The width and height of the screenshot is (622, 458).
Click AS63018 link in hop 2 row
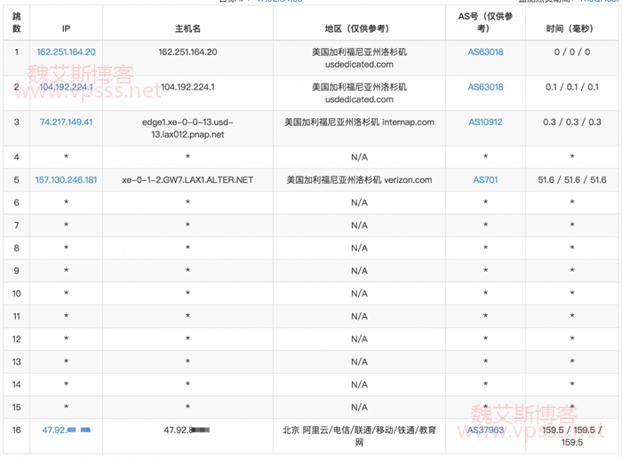pos(485,87)
